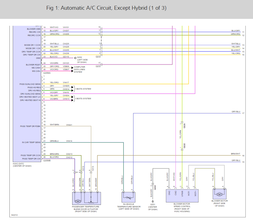
Task: Click the In-Vehicle Temperature Sensor symbol
Action: [x=128, y=197]
